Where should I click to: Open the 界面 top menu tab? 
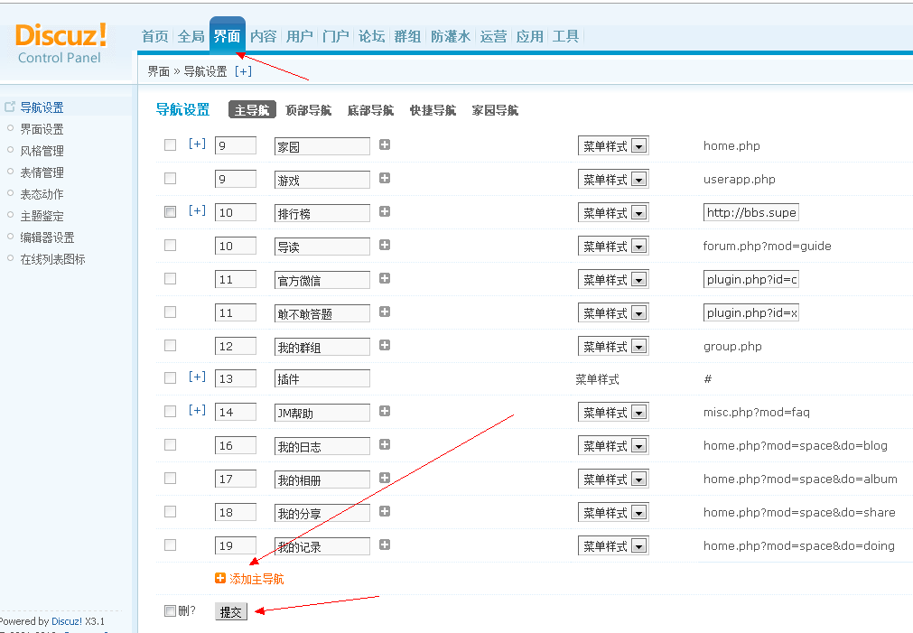click(227, 36)
